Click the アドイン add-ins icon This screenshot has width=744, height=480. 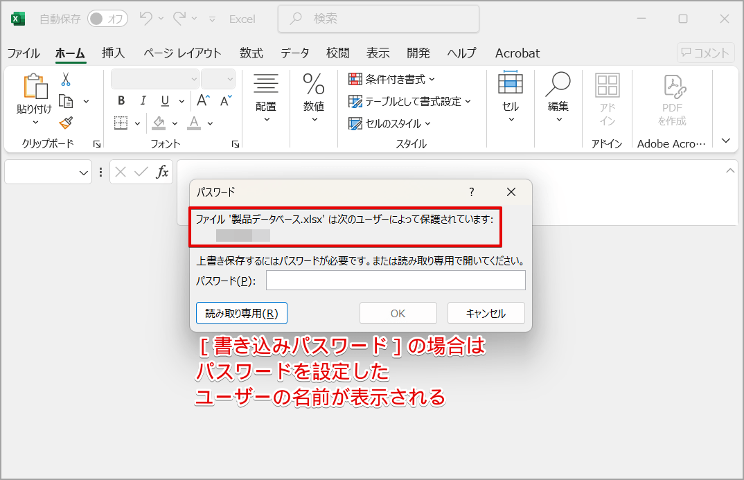pyautogui.click(x=608, y=100)
